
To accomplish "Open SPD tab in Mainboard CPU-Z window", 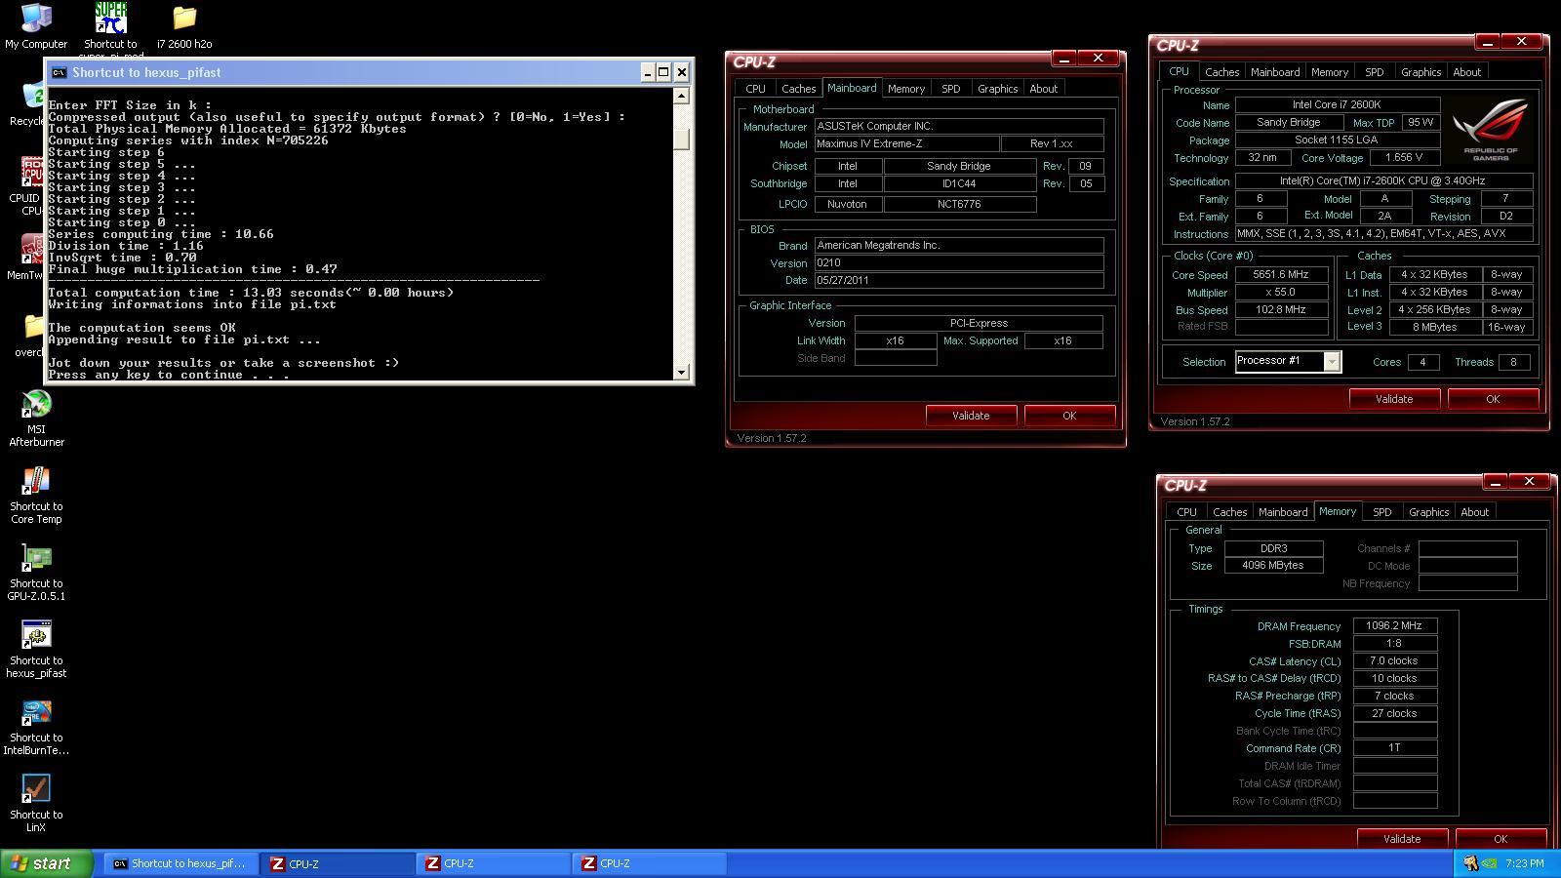I will point(950,89).
